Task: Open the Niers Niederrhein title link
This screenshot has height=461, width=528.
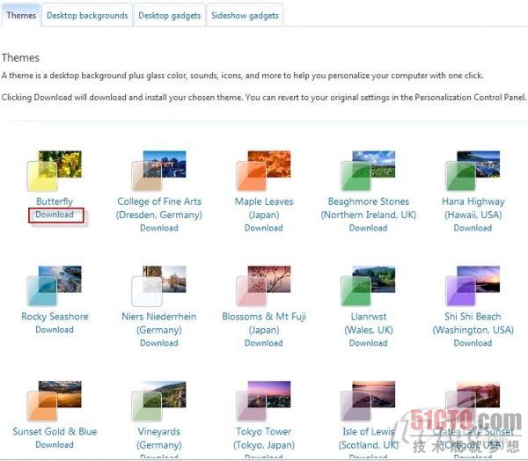Action: pyautogui.click(x=159, y=323)
